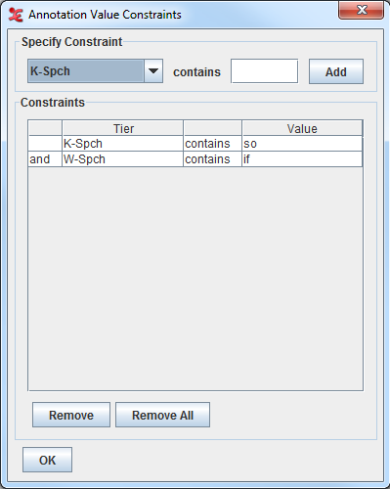Select the 'and' operator cell
Image resolution: width=390 pixels, height=489 pixels.
coord(45,159)
